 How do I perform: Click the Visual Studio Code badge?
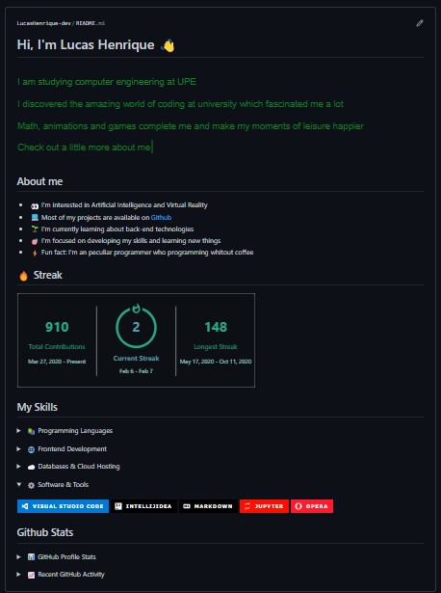63,506
